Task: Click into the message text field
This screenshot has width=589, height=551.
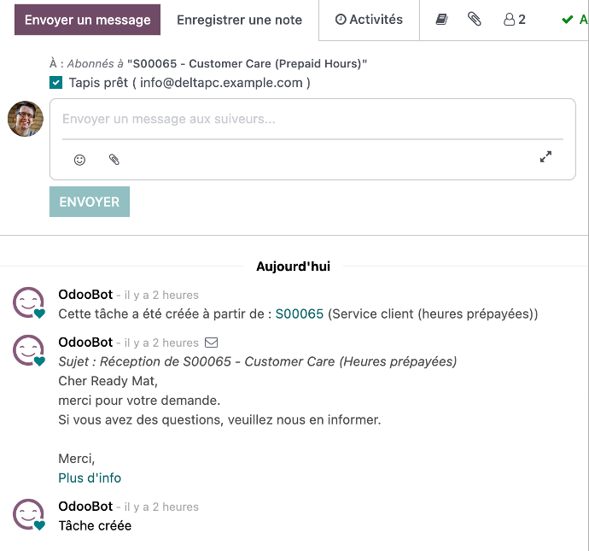Action: click(x=312, y=120)
